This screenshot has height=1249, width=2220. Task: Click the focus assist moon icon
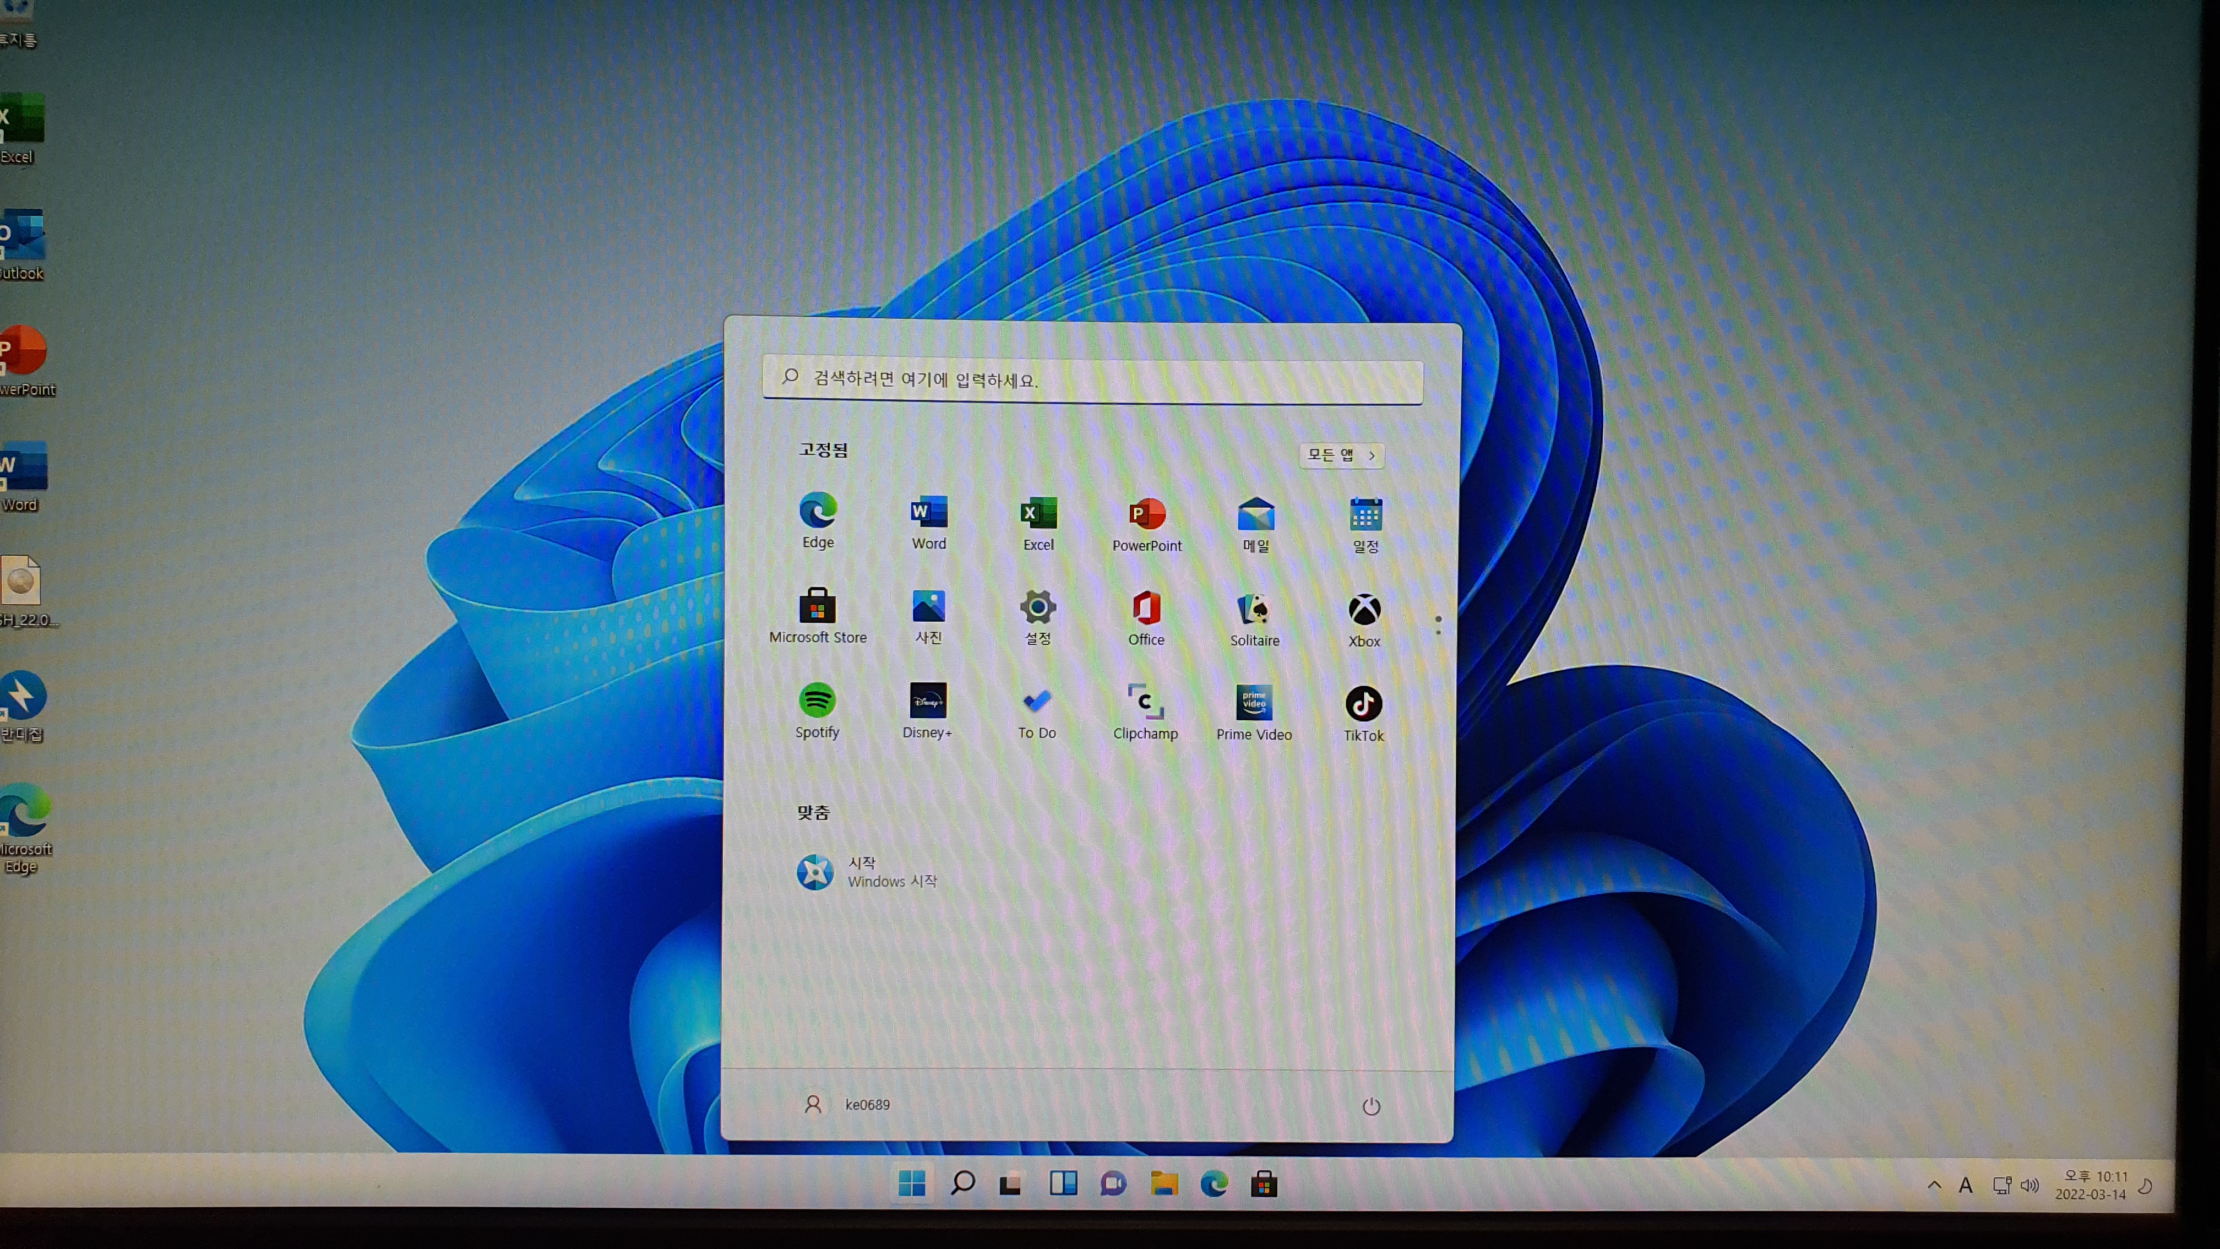(2146, 1187)
